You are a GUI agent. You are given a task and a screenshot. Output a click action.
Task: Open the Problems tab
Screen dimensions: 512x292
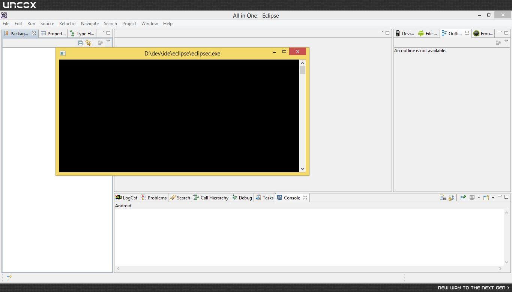tap(154, 198)
